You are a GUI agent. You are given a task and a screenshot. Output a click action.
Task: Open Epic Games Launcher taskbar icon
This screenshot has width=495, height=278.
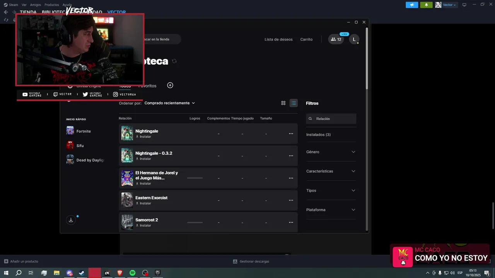click(x=158, y=273)
